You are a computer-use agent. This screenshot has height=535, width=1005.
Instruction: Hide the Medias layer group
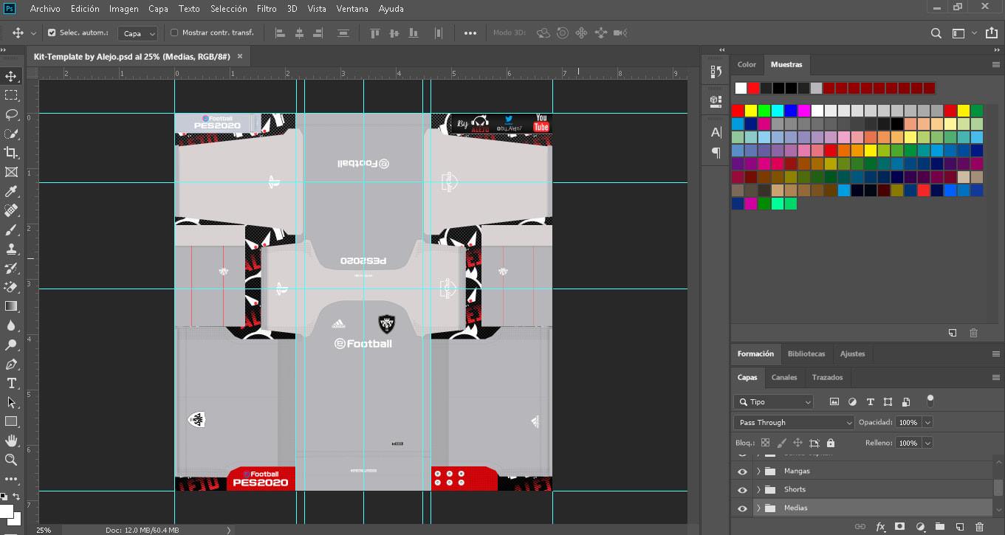742,508
